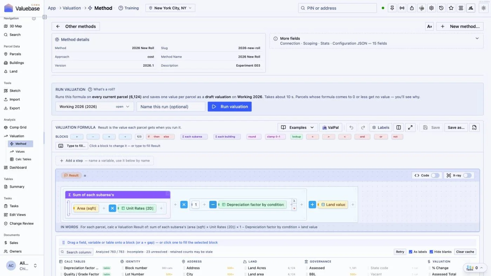This screenshot has height=276, width=491.
Task: Redo the formula change
Action: pos(363,127)
